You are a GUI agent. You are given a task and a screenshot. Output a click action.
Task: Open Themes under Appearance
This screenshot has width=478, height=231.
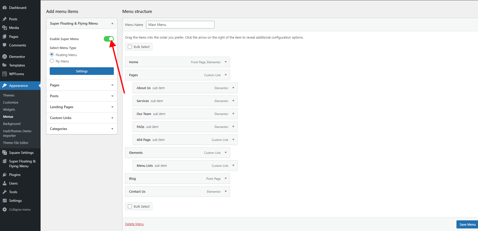9,95
